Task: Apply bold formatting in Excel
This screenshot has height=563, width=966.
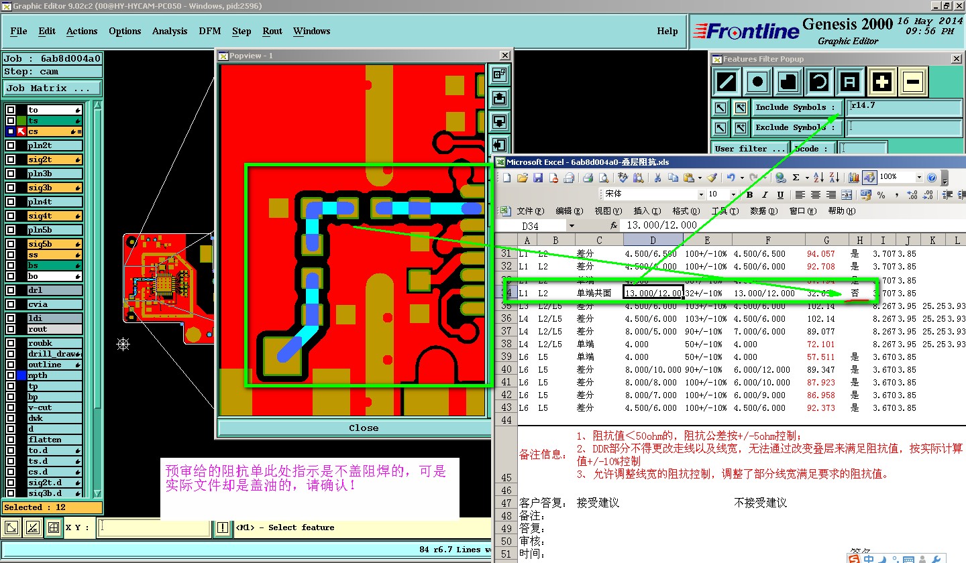Action: [749, 195]
